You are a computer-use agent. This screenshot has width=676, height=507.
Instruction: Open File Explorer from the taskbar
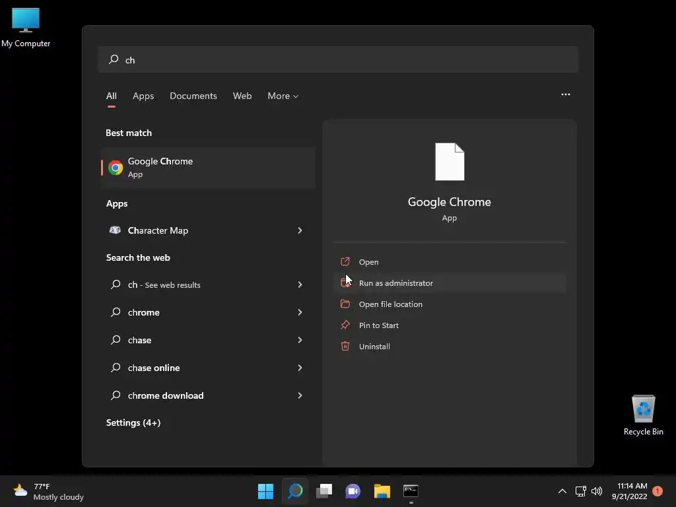click(382, 491)
